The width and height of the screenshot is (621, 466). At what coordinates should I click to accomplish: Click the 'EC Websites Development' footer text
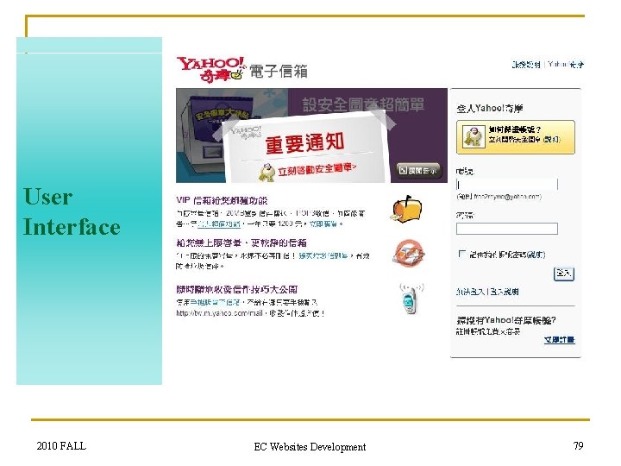[310, 447]
